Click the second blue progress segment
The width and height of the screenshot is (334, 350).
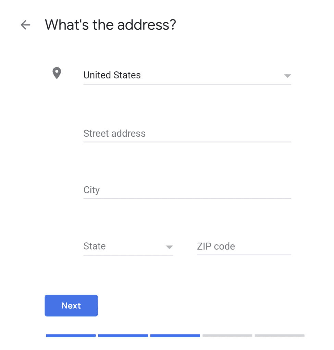[x=123, y=336]
